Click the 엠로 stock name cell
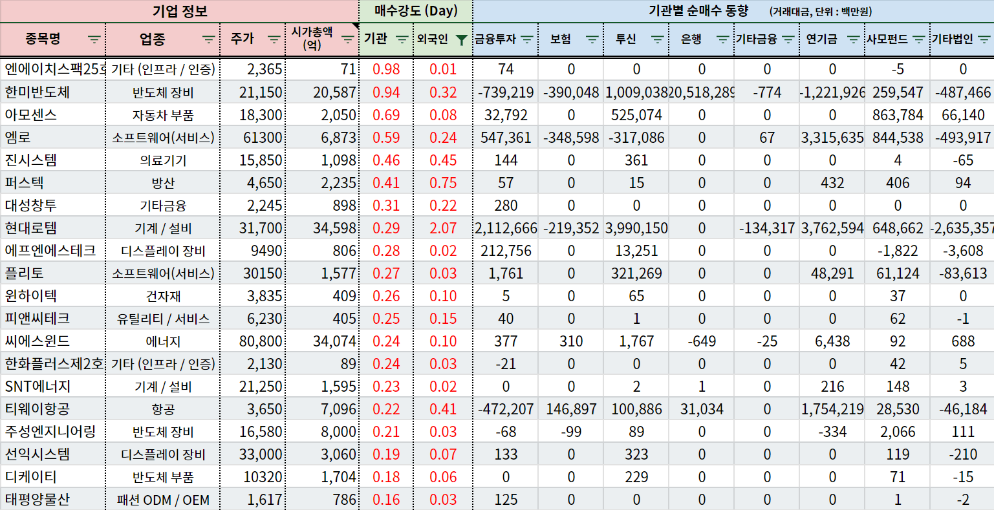The image size is (994, 510). coord(53,137)
